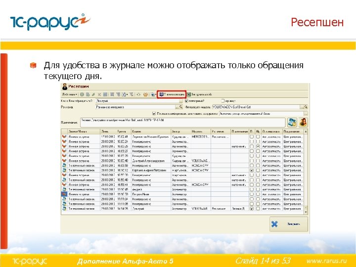The height and width of the screenshot is (267, 356).
Task: Click the Excel export toolbar button
Action: (x=199, y=94)
